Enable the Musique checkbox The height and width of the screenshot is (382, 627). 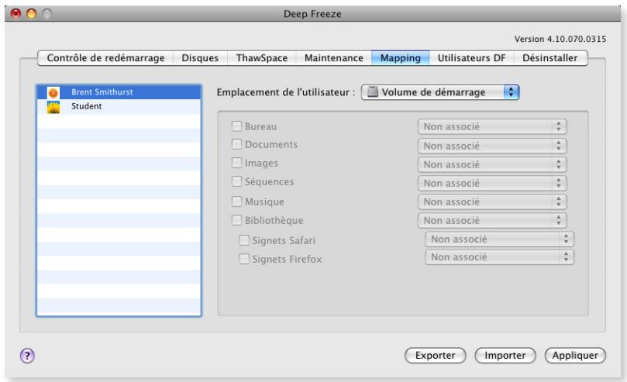236,201
